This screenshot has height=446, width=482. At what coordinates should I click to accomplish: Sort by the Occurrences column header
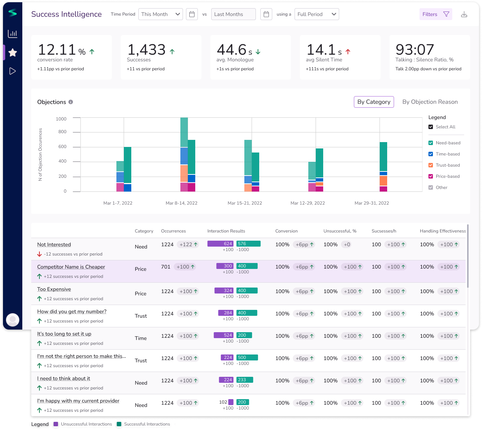173,231
